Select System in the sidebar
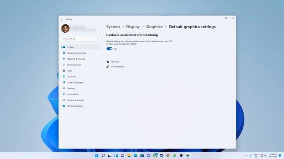Image resolution: width=284 pixels, height=159 pixels. tap(81, 47)
